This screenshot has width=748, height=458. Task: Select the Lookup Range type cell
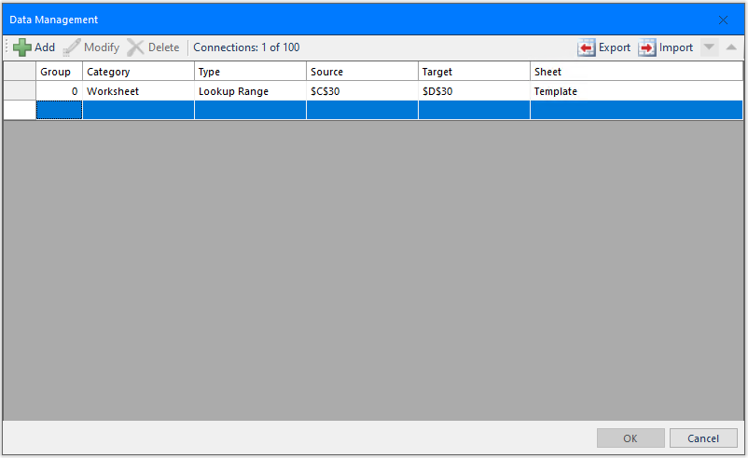click(x=251, y=91)
